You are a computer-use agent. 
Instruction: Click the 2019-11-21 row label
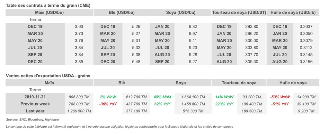[35, 97]
